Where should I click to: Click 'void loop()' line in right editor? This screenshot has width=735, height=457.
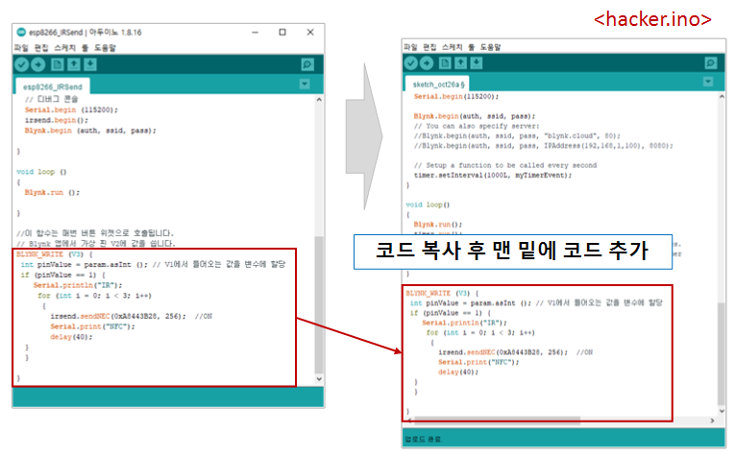pos(428,204)
